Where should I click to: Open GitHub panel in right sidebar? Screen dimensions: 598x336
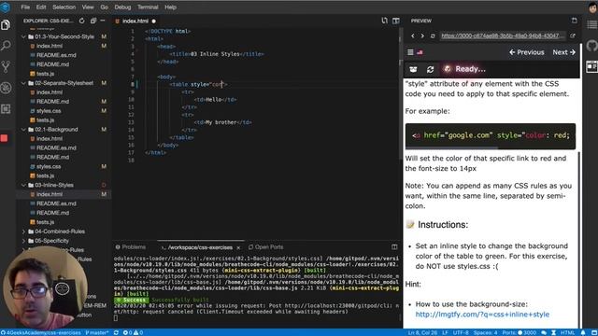pos(591,46)
